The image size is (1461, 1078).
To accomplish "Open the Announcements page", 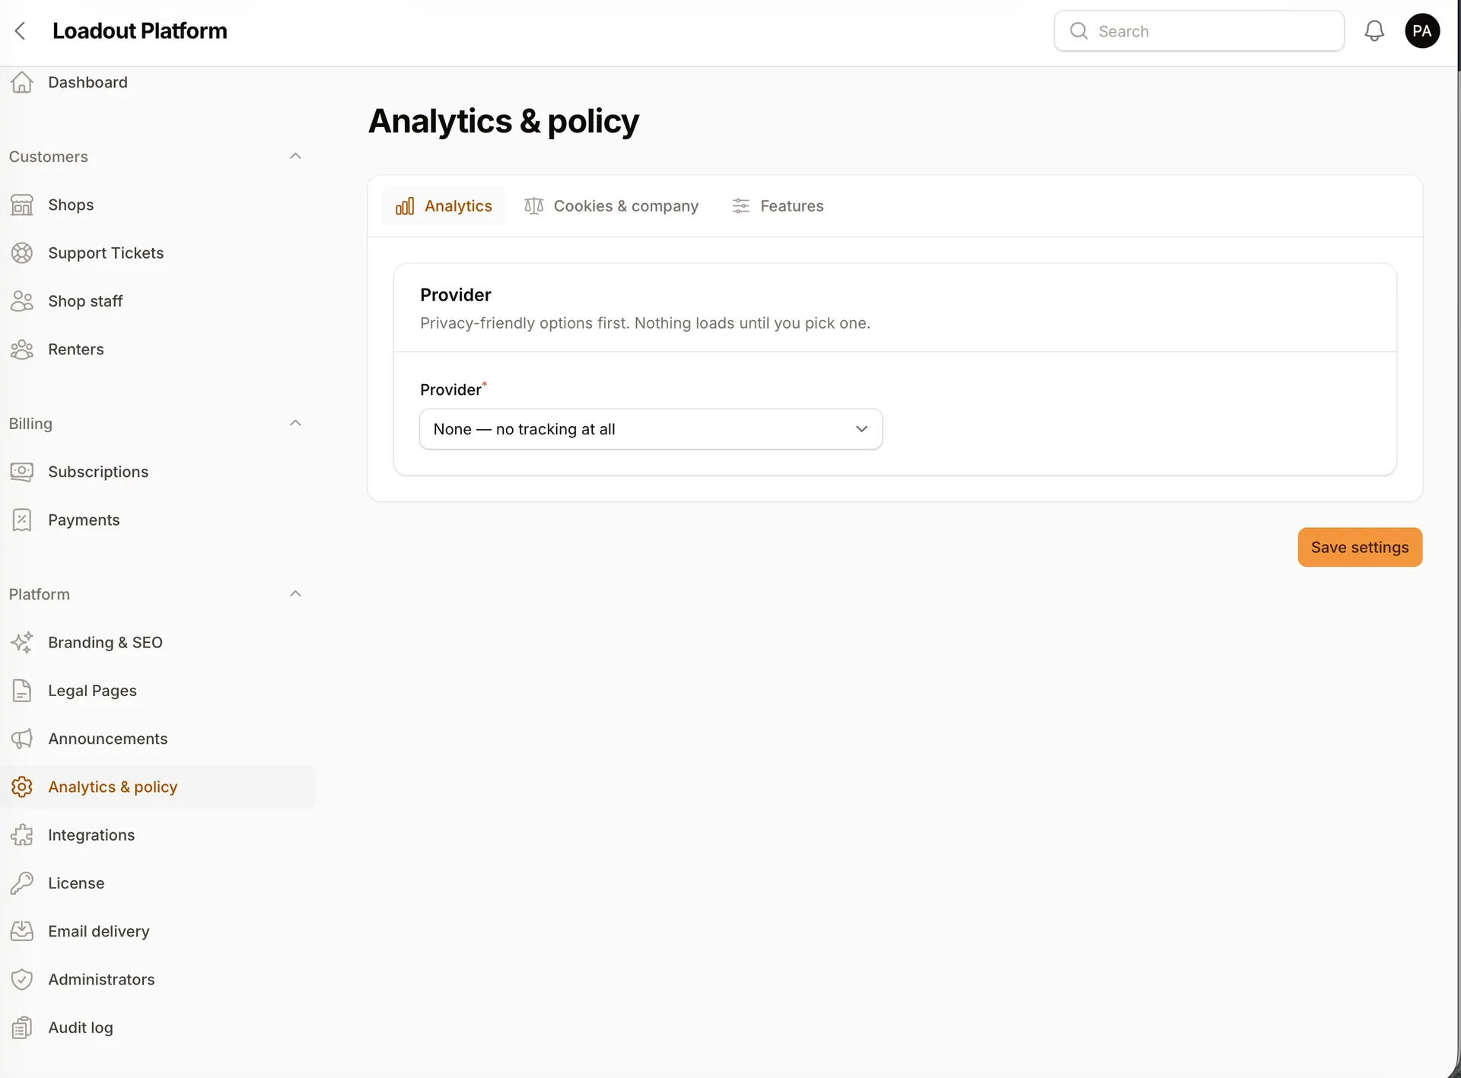I will (x=158, y=739).
